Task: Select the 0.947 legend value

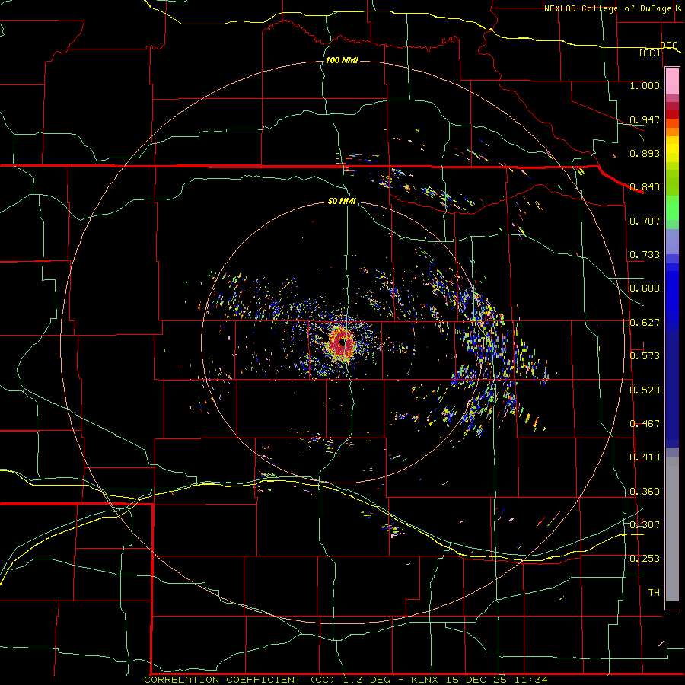Action: pos(645,119)
